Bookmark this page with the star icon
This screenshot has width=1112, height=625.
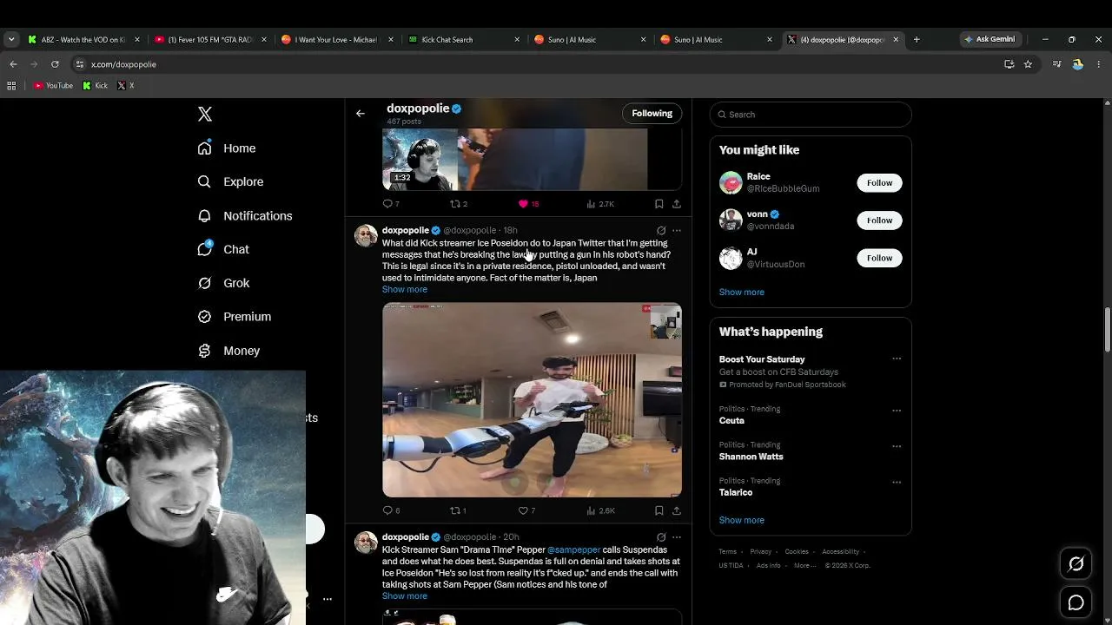click(1028, 64)
